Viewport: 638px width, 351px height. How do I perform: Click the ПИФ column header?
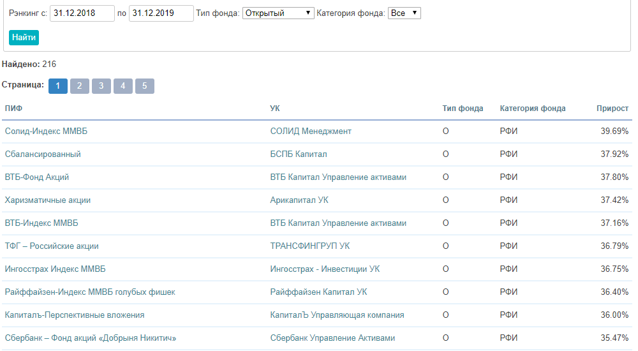(x=13, y=108)
